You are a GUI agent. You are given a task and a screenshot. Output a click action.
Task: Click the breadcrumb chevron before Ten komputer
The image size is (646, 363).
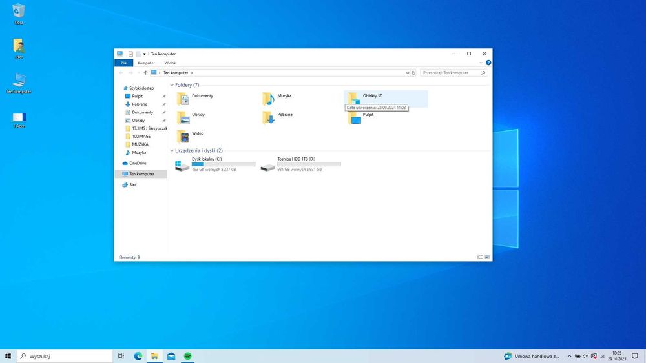[x=160, y=73]
